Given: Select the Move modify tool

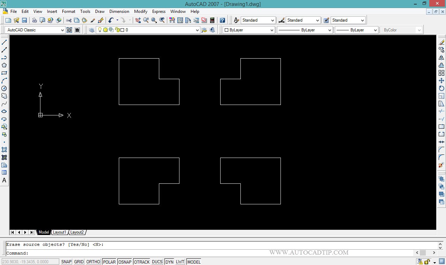Looking at the screenshot, I should [441, 81].
